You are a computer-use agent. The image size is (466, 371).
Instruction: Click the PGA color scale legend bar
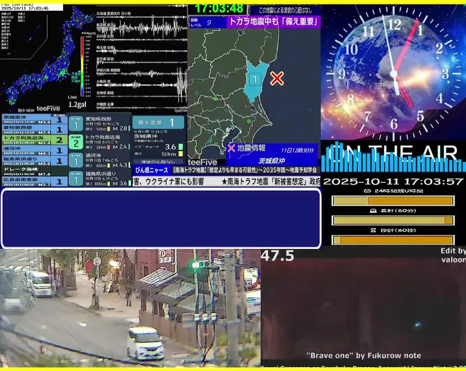point(82,66)
